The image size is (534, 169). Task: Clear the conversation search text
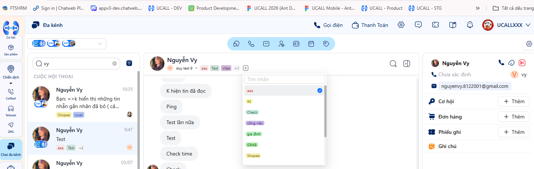(x=115, y=64)
